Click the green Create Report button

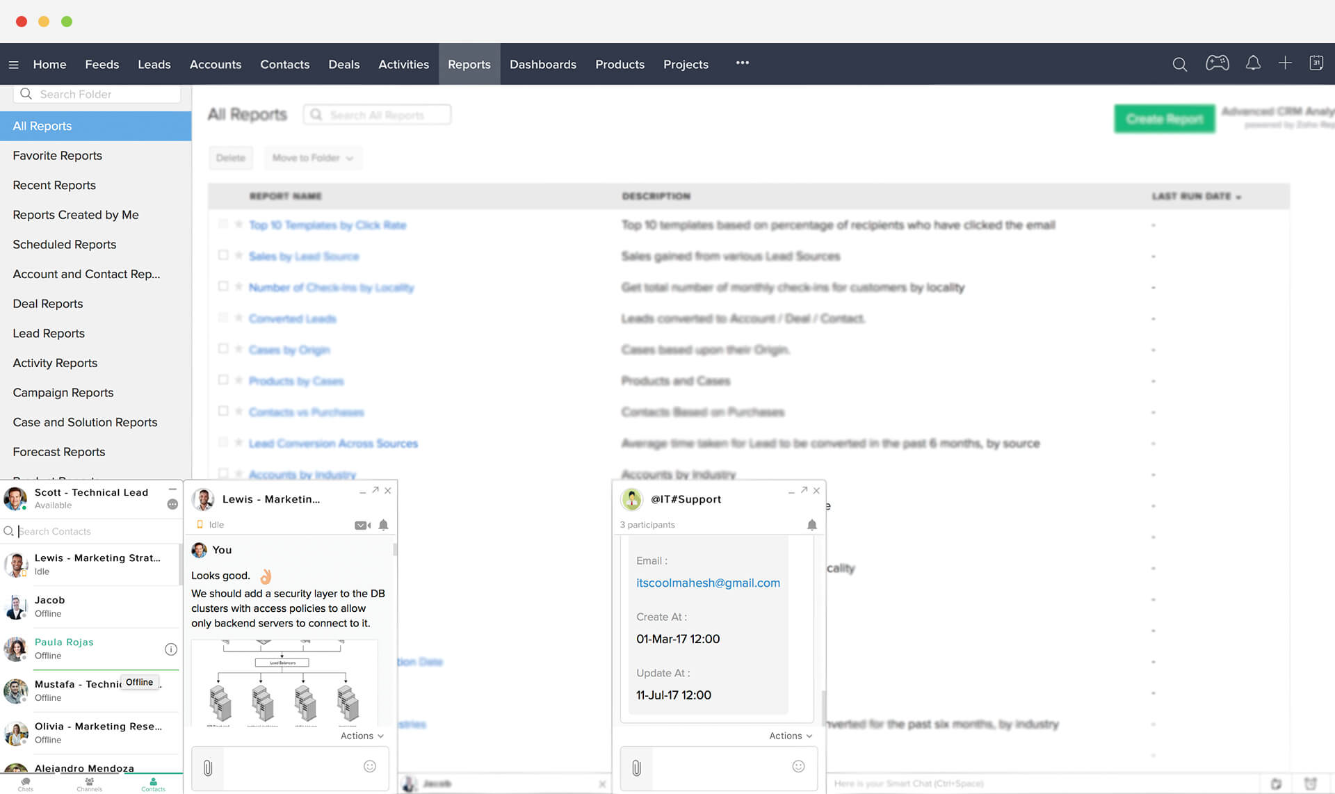1164,119
